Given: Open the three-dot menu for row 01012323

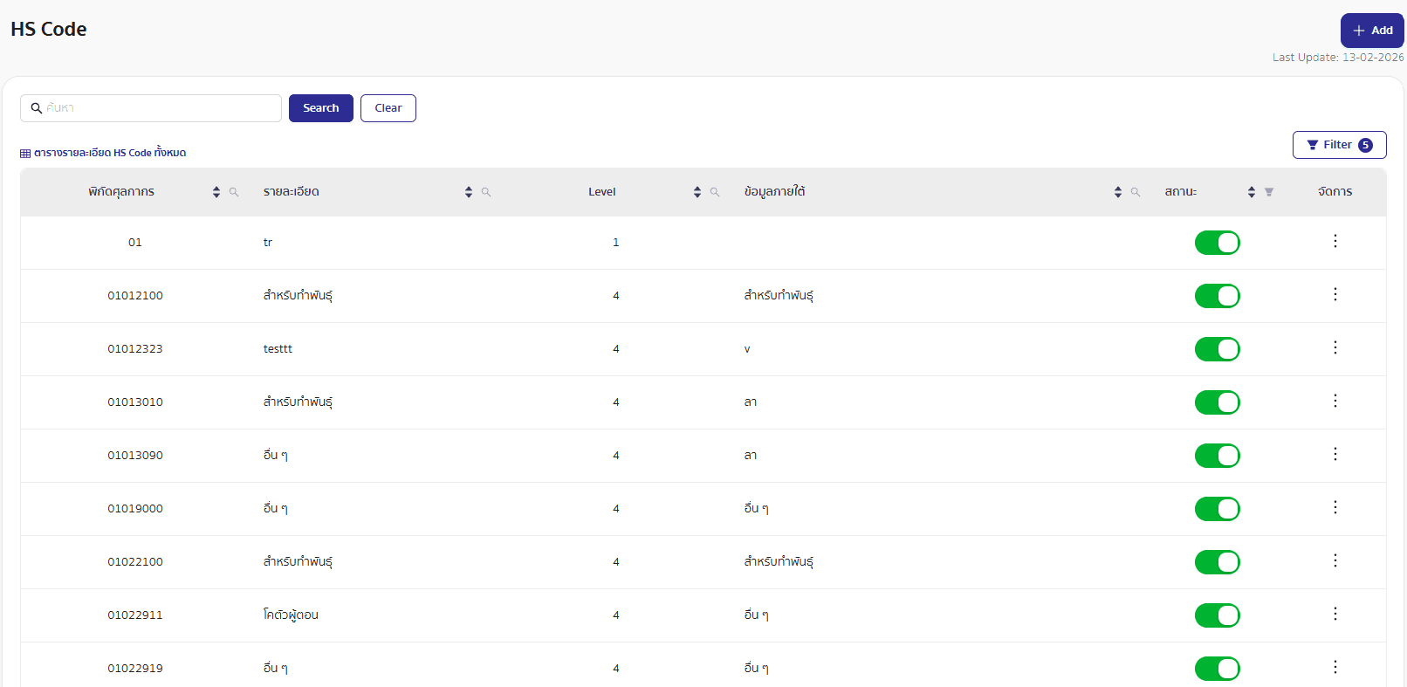Looking at the screenshot, I should 1335,348.
